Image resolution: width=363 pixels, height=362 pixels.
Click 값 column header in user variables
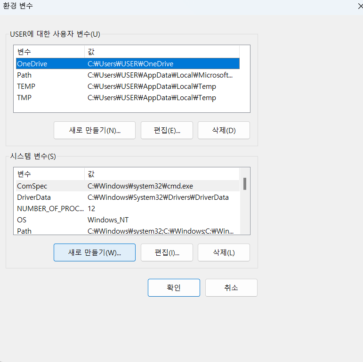[x=162, y=52]
